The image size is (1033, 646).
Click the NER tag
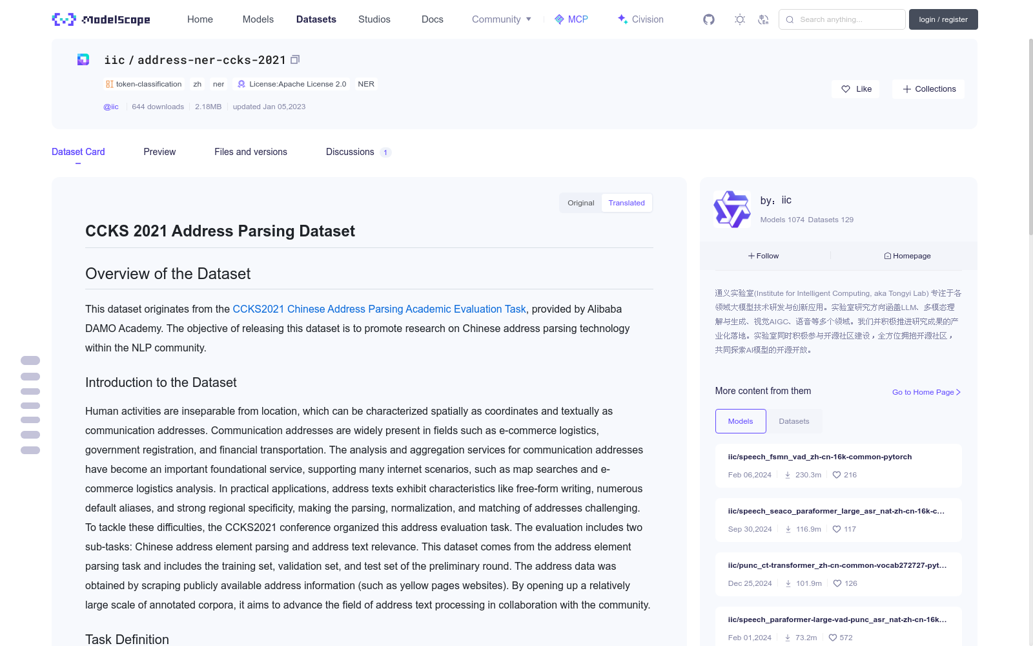(366, 84)
